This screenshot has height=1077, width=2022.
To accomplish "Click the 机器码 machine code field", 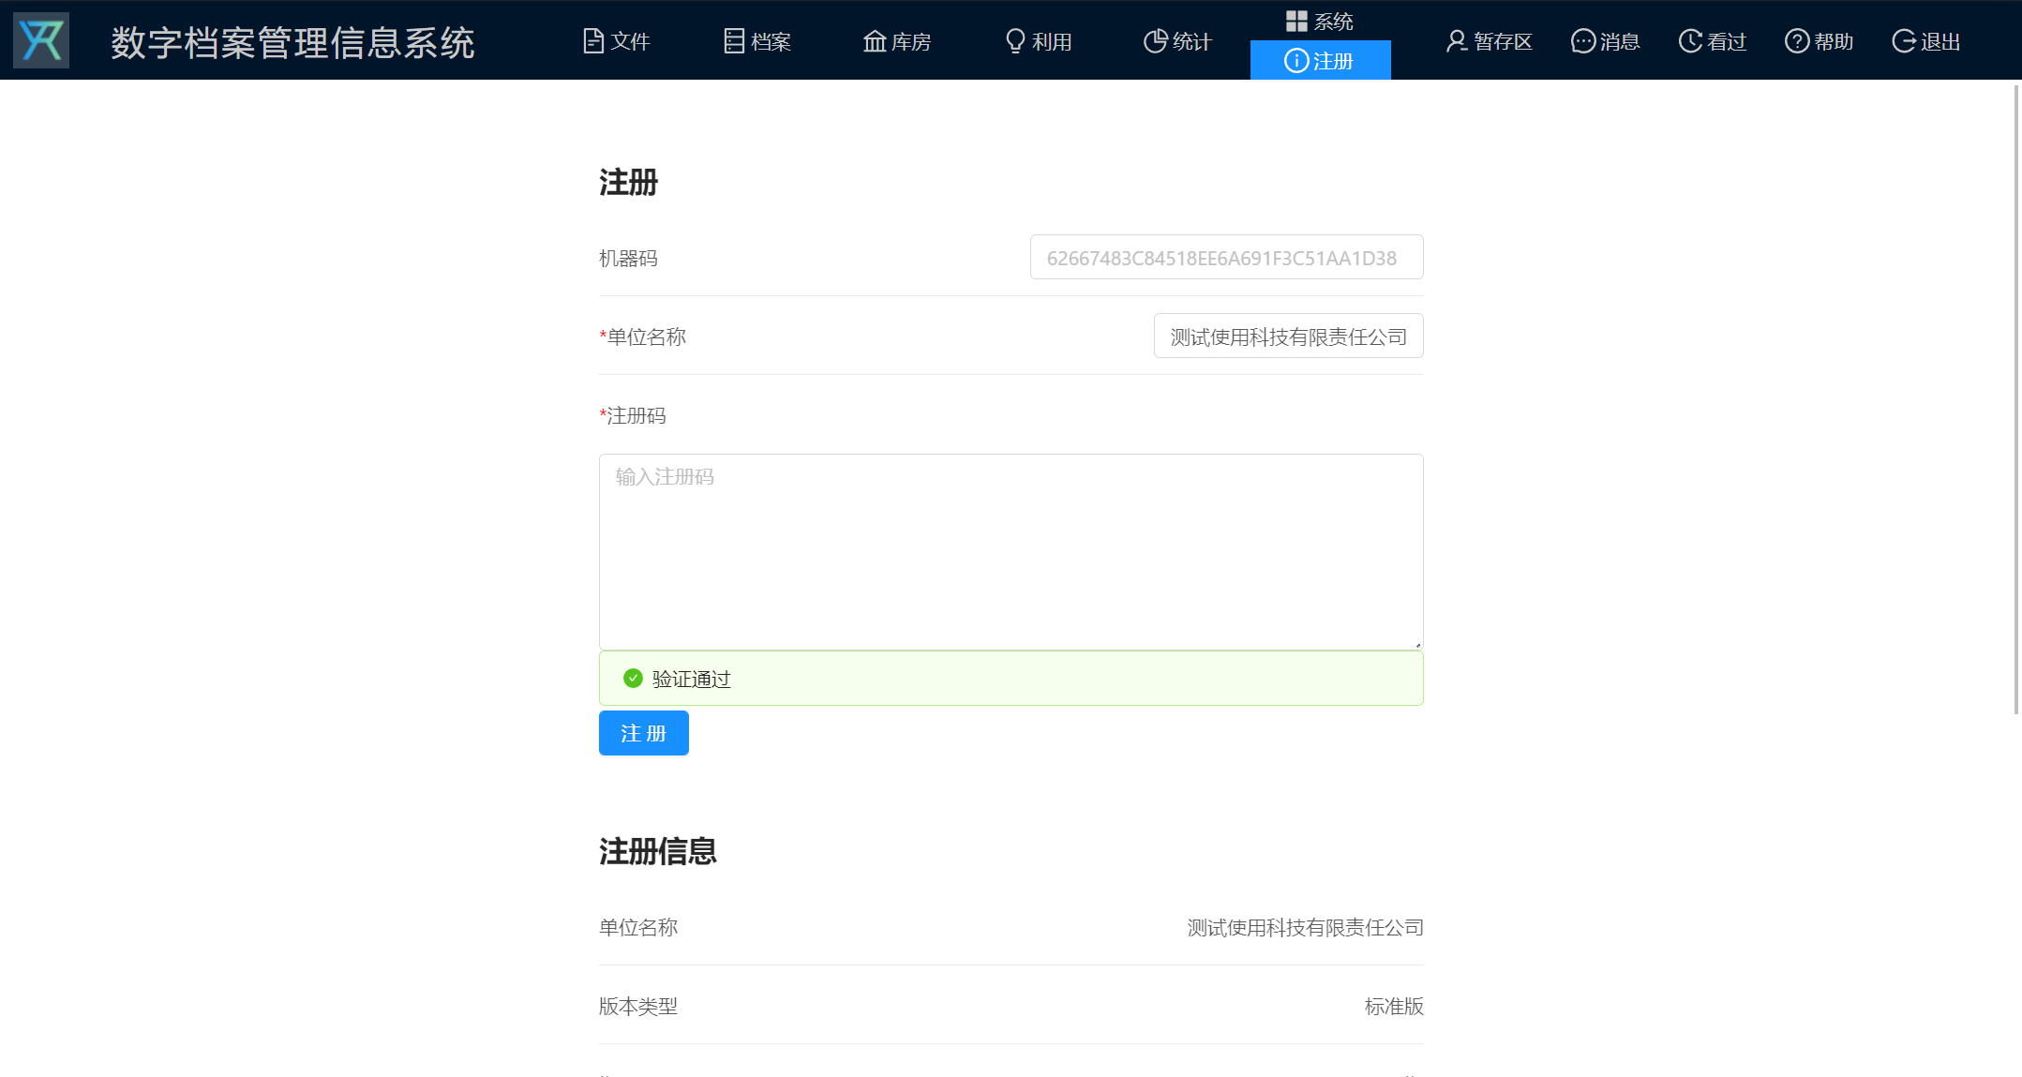I will point(1226,258).
